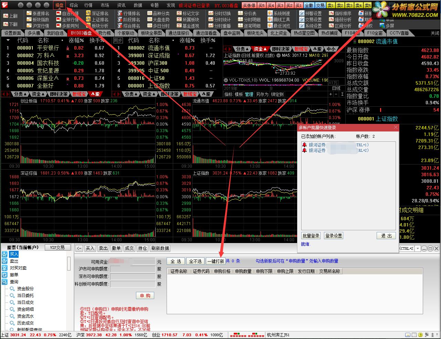
Task: Click the 下翻 page-down icon
Action: pos(10,24)
